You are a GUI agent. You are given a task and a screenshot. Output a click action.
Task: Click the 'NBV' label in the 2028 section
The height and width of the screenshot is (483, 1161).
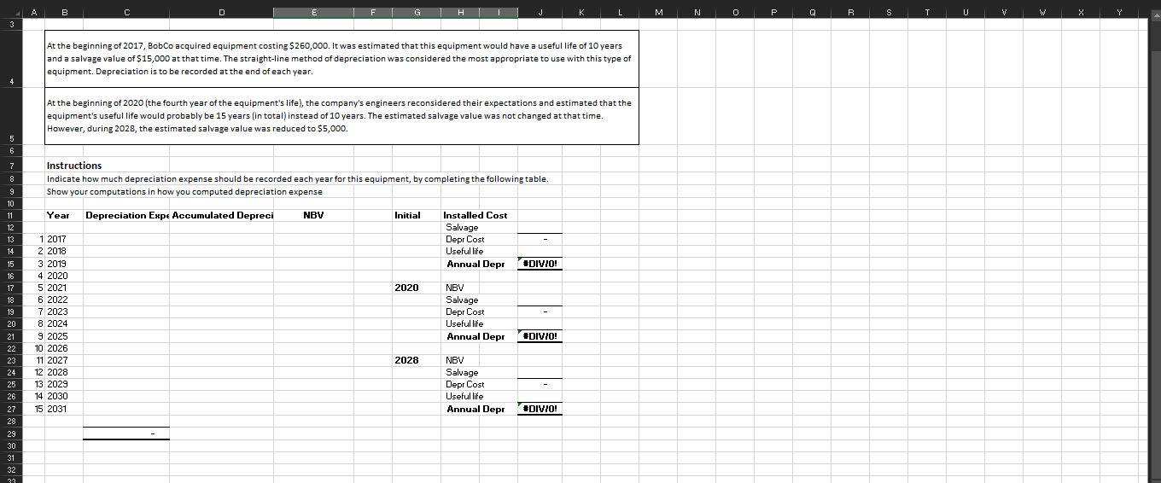click(454, 360)
